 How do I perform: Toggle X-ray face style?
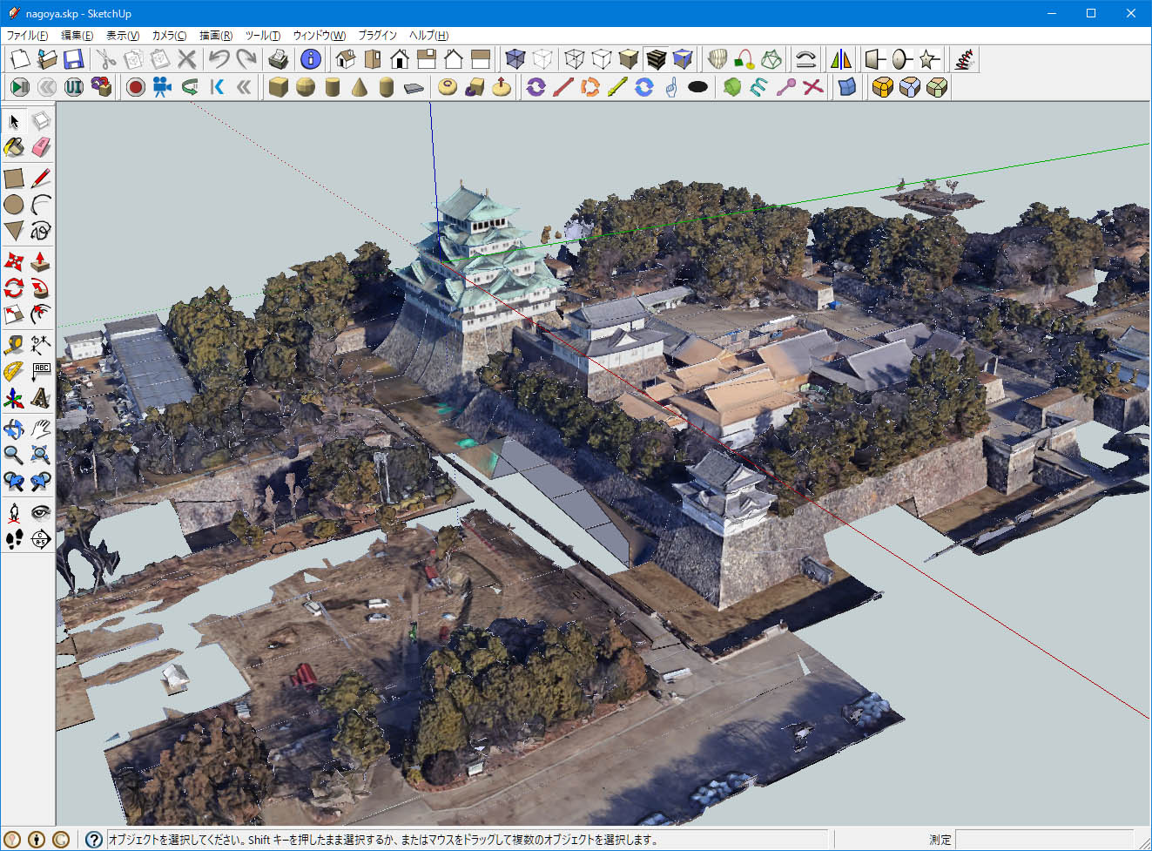(x=515, y=59)
